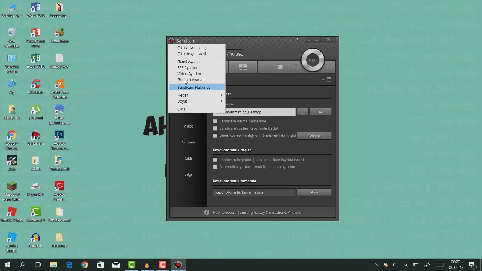Image resolution: width=482 pixels, height=271 pixels.
Task: Toggle Otomatik kayıt zamanlayıcı kur checkbox
Action: point(215,167)
